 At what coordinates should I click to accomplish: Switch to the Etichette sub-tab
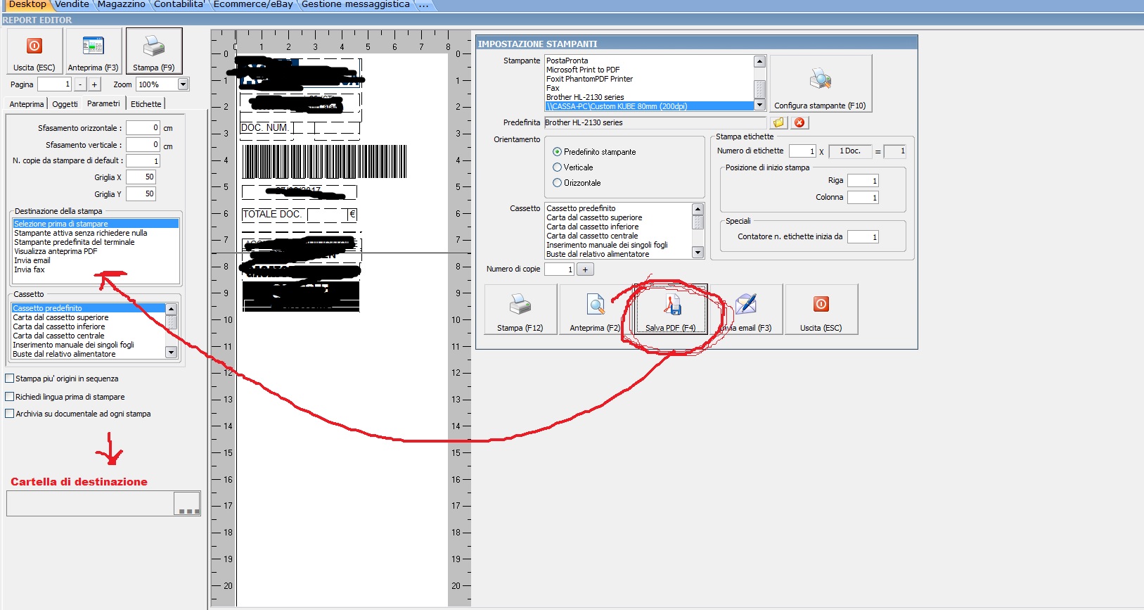pos(146,104)
